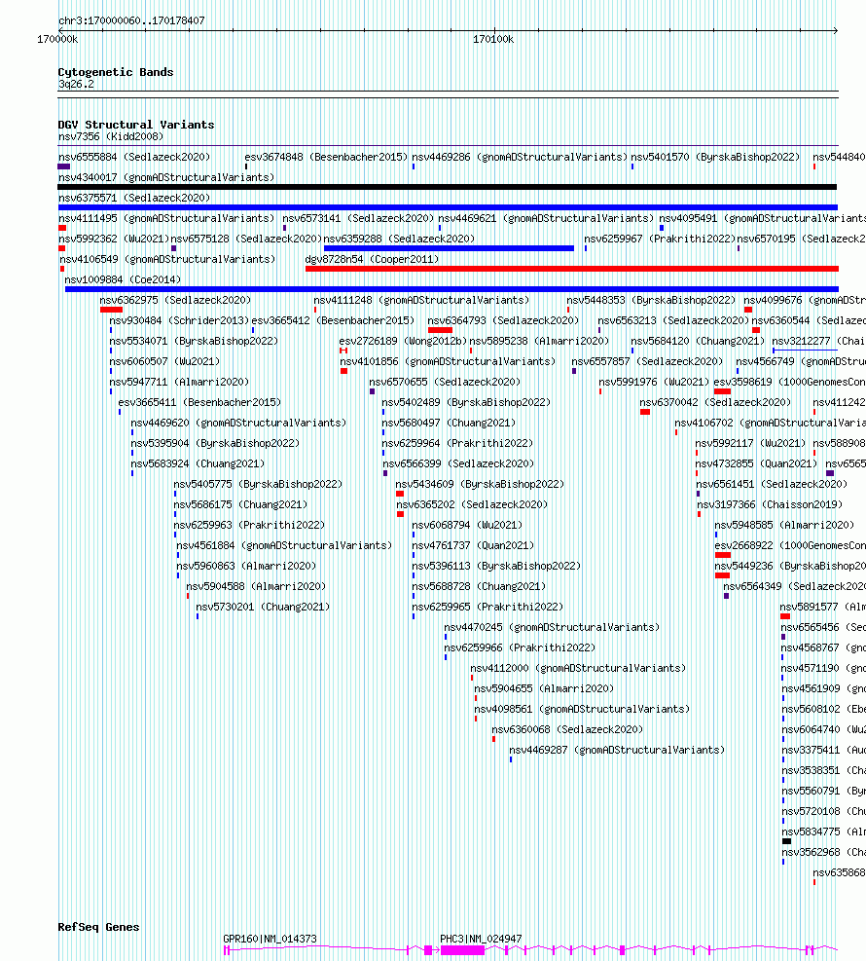This screenshot has height=961, width=866.
Task: Click nsv6364793 (Sedlazeck2020) label
Action: 503,320
